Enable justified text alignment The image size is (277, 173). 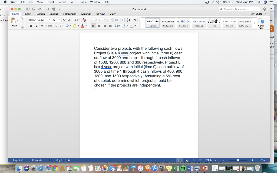[110, 26]
